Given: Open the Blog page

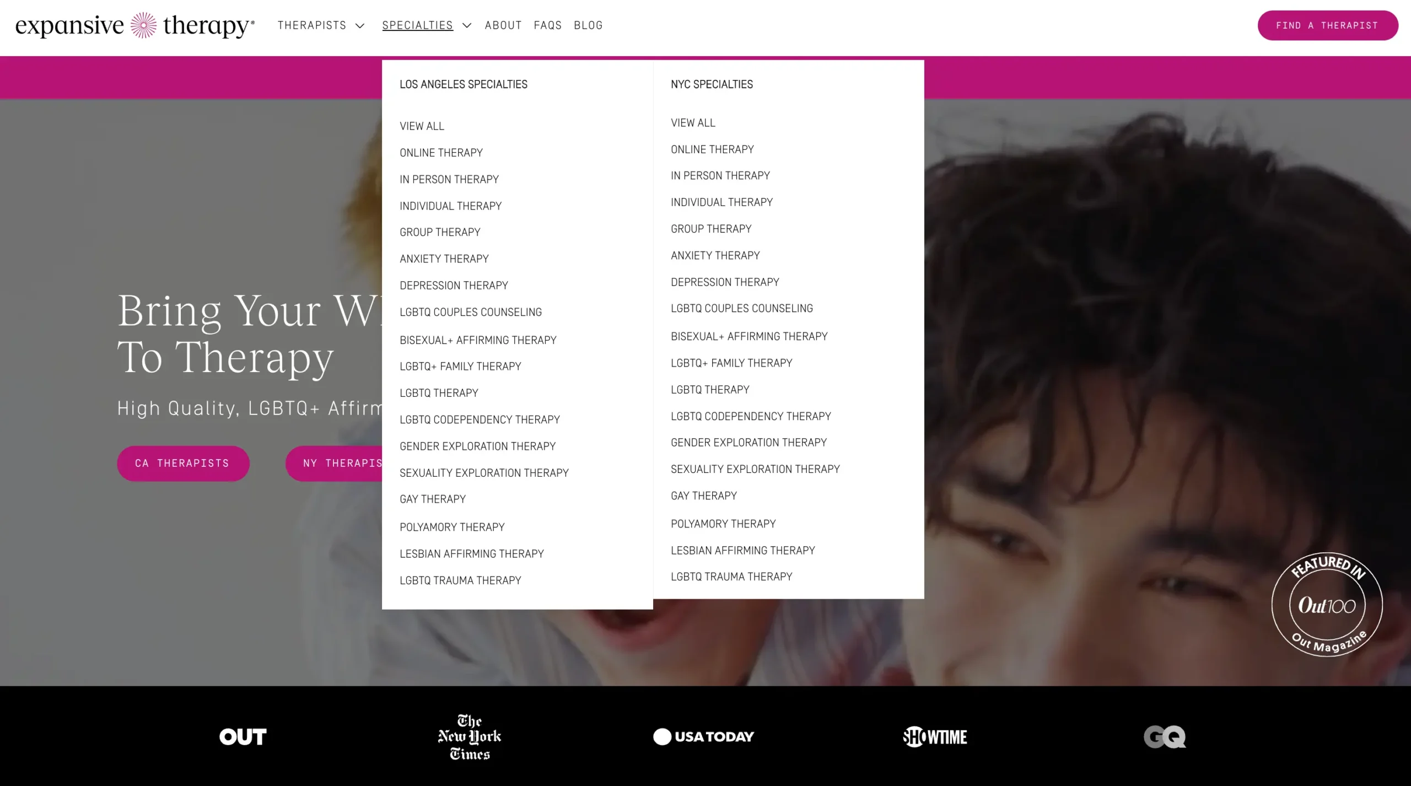Looking at the screenshot, I should pyautogui.click(x=588, y=25).
